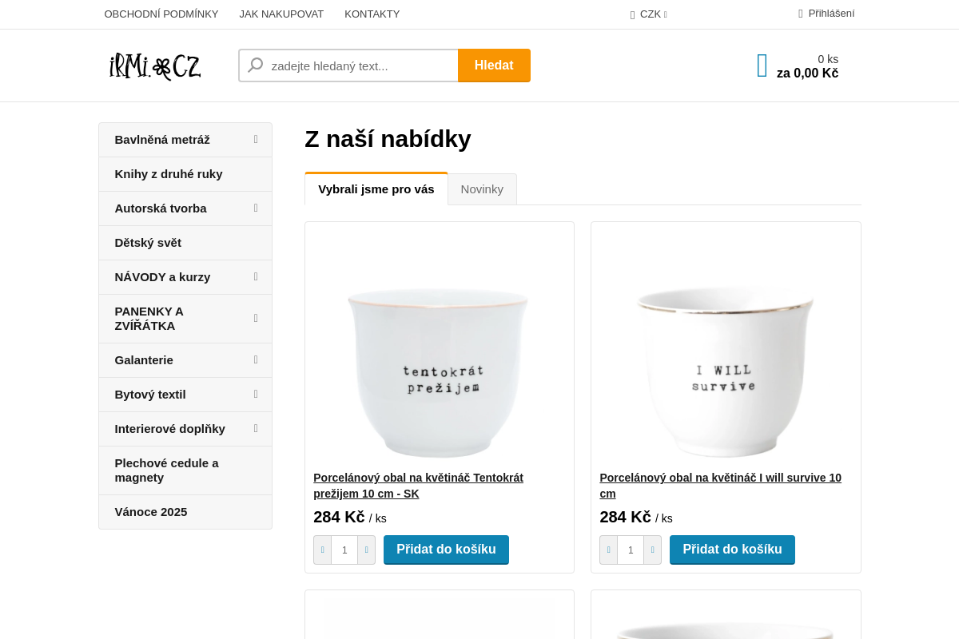Expand the Bavlněná metráž category chevron

point(256,139)
